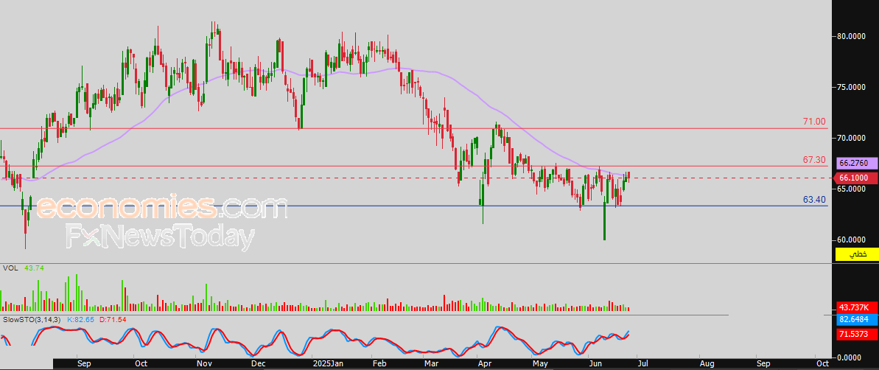Click the Jun label on the time axis
Image resolution: width=879 pixels, height=370 pixels.
[594, 364]
